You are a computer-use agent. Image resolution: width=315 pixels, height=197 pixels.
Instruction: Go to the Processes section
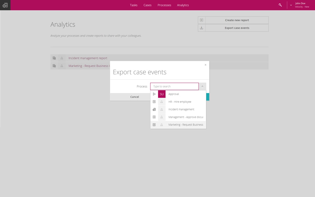click(164, 5)
